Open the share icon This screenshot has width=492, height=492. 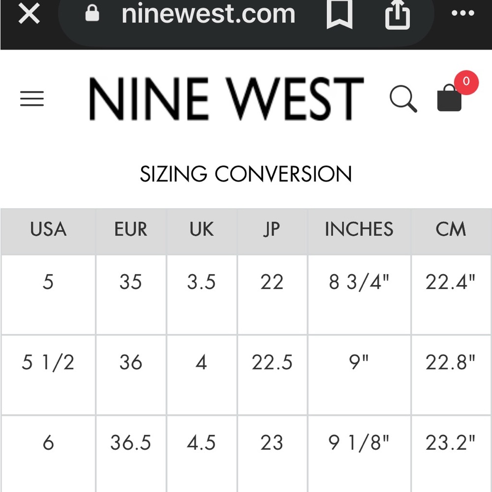pyautogui.click(x=397, y=14)
